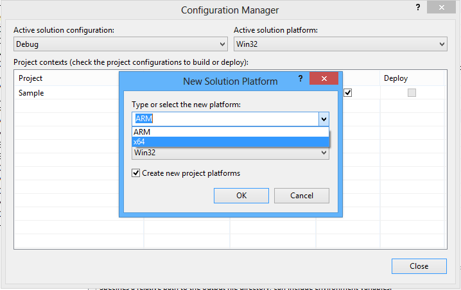Click the help icon in New Solution Platform
Viewport: 461px width, 290px height.
point(300,79)
